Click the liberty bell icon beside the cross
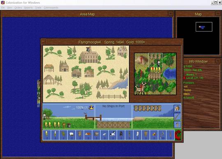The height and width of the screenshot is (159, 222). 69,125
